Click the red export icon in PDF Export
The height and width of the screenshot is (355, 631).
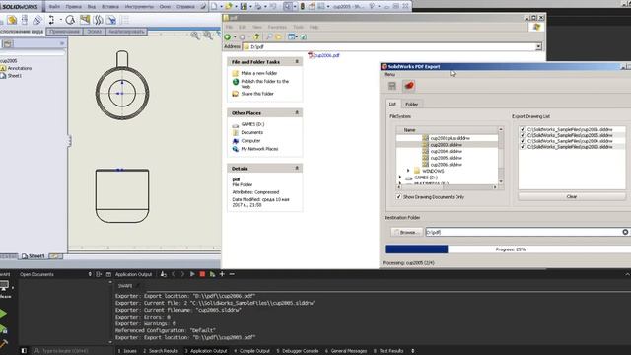coord(409,86)
